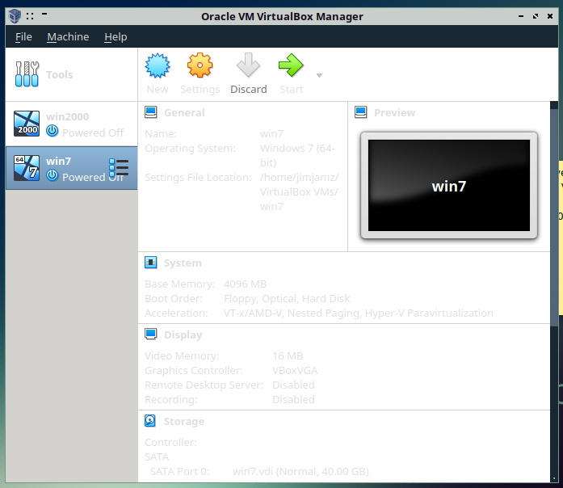Click the win7 name in machine list
Image resolution: width=563 pixels, height=488 pixels.
click(x=58, y=161)
